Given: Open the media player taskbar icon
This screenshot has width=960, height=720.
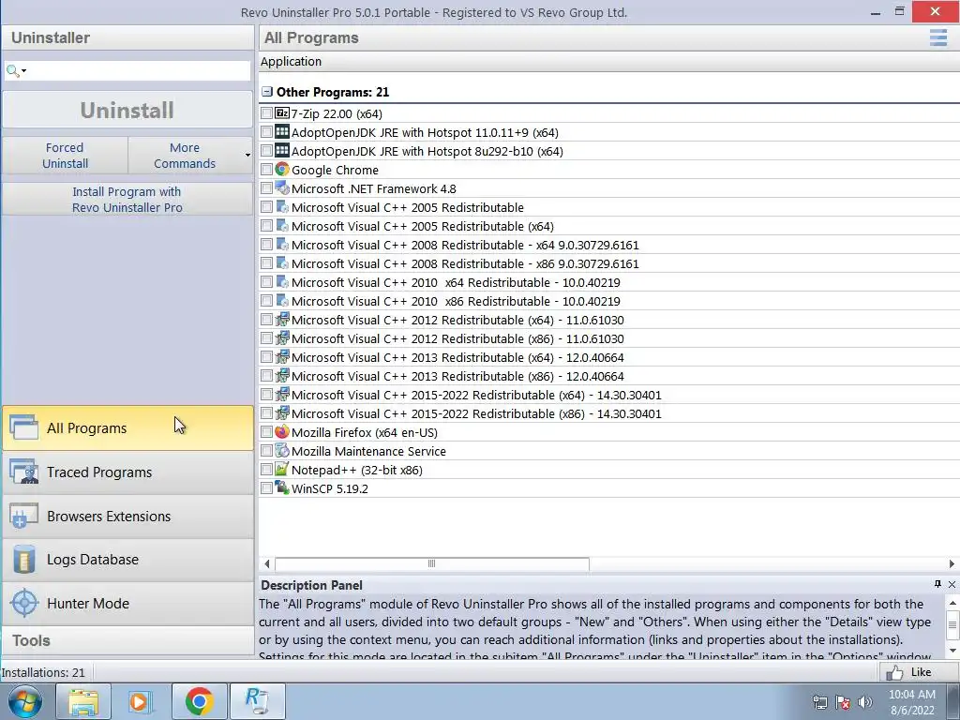Looking at the screenshot, I should tap(141, 701).
